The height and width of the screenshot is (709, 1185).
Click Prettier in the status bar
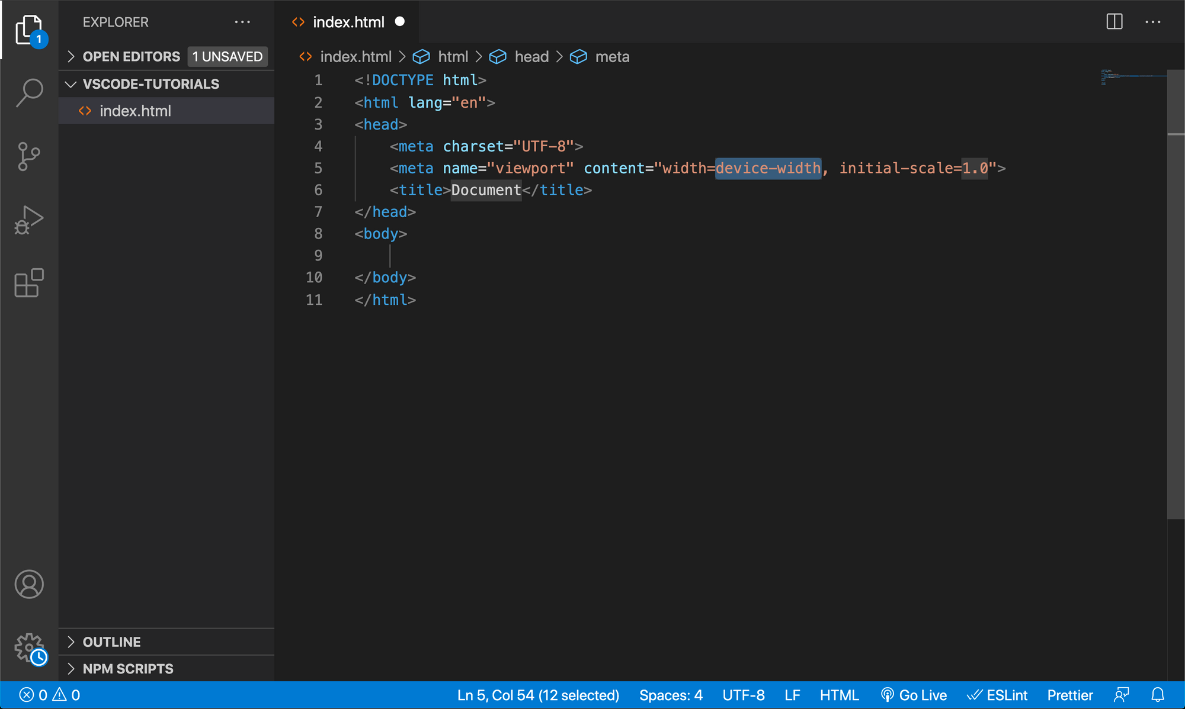pos(1069,695)
